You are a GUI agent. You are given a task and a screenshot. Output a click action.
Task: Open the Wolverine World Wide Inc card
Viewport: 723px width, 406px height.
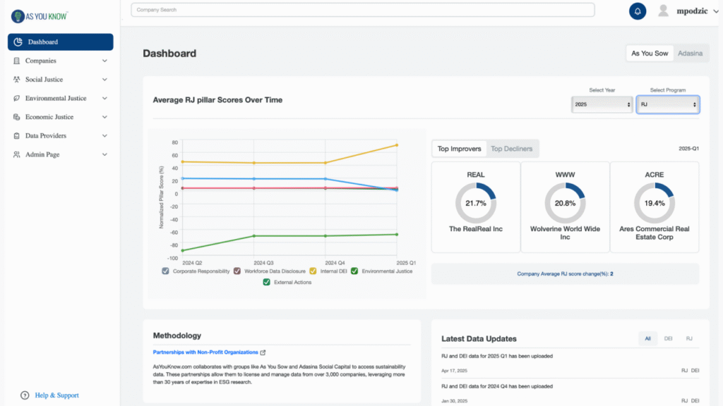pos(565,207)
